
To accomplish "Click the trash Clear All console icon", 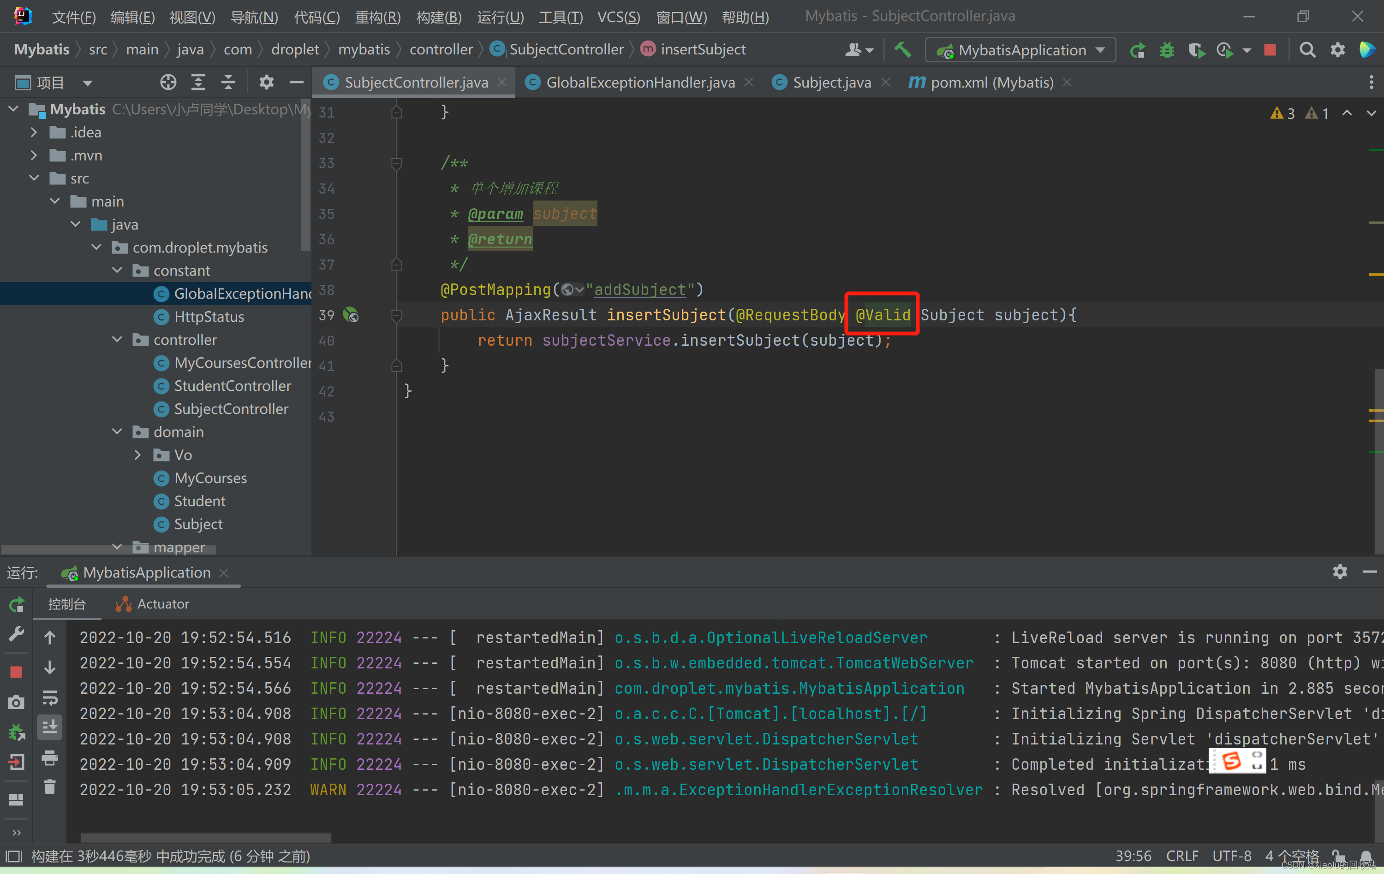I will coord(50,787).
